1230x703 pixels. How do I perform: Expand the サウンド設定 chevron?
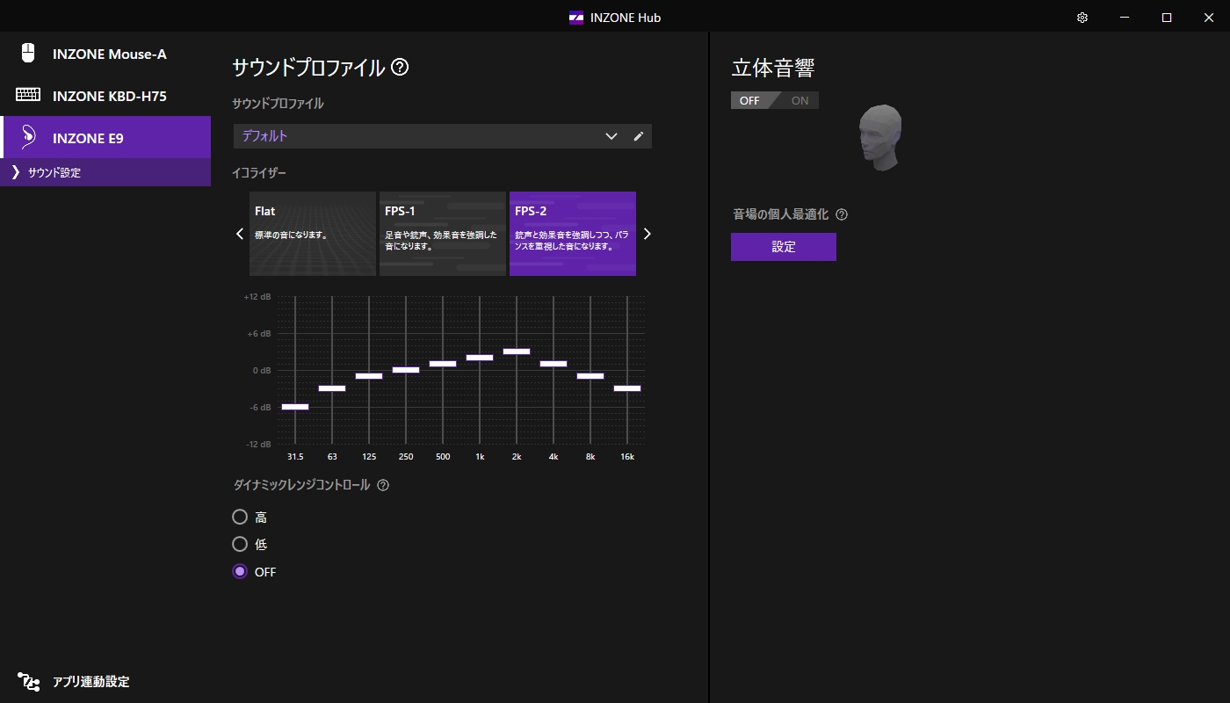pyautogui.click(x=15, y=172)
